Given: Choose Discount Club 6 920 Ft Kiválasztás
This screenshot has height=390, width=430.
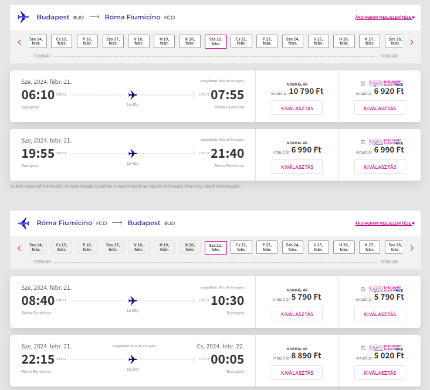Looking at the screenshot, I should coord(380,108).
